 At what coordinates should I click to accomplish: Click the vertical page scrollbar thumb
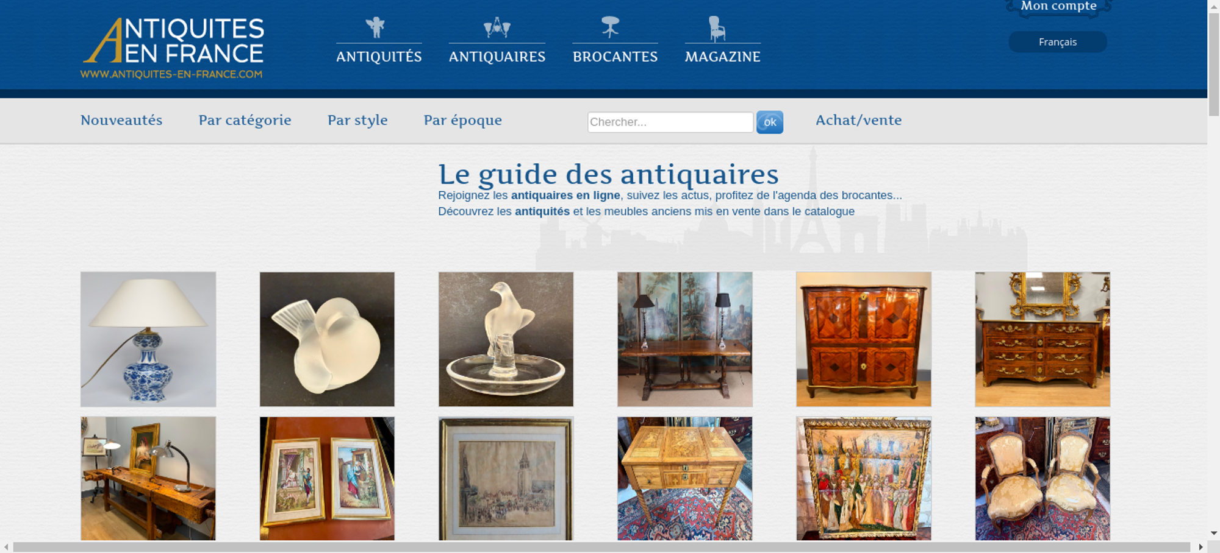1214,65
